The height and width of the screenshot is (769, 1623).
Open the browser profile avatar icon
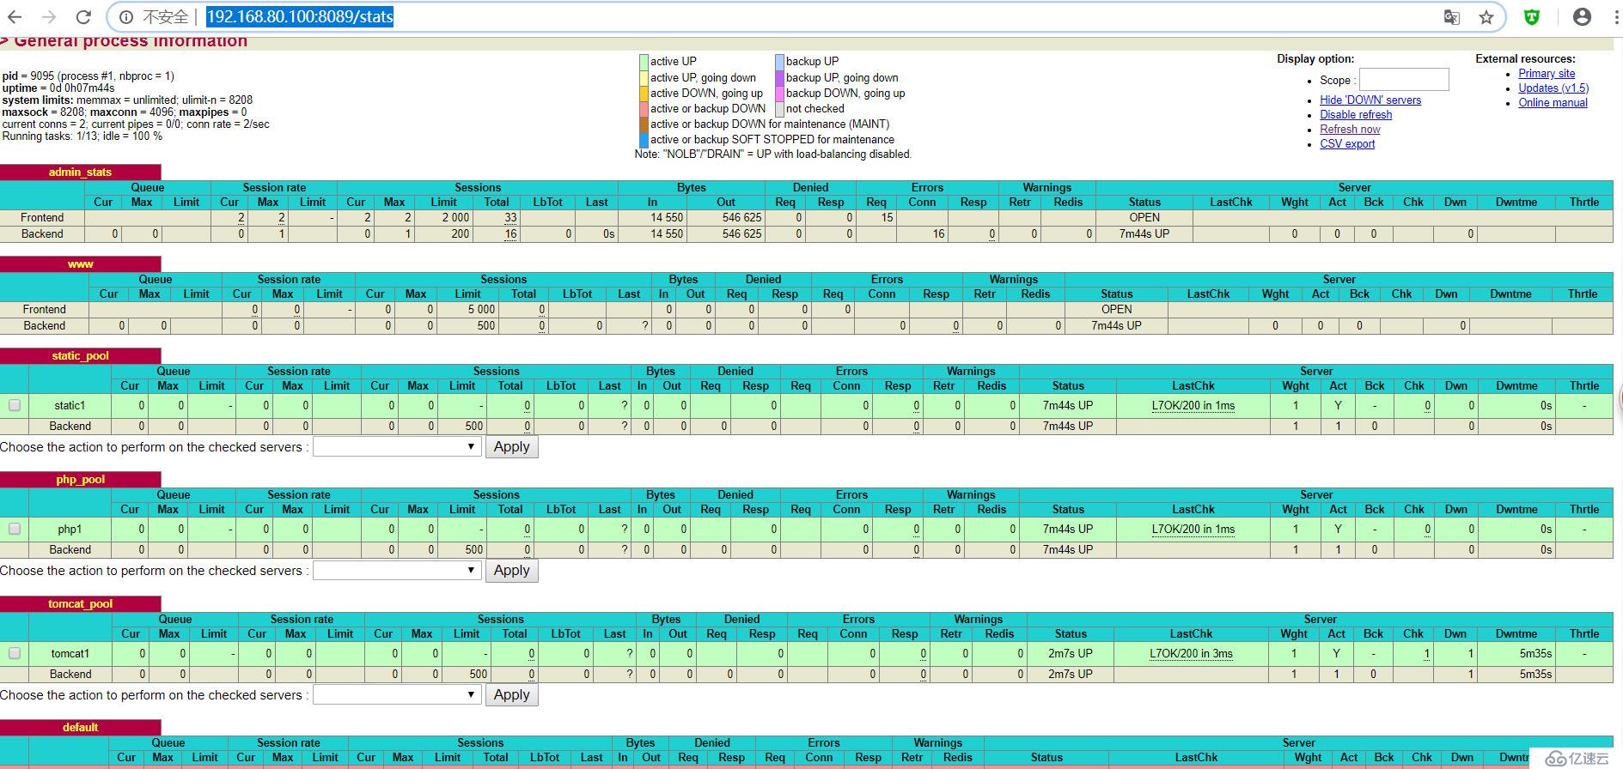click(x=1582, y=17)
